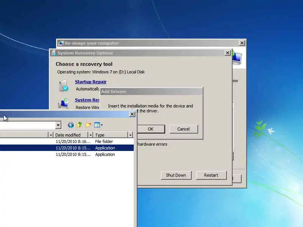Close the System Recovery Options window
This screenshot has height=227, width=303.
pos(228,53)
